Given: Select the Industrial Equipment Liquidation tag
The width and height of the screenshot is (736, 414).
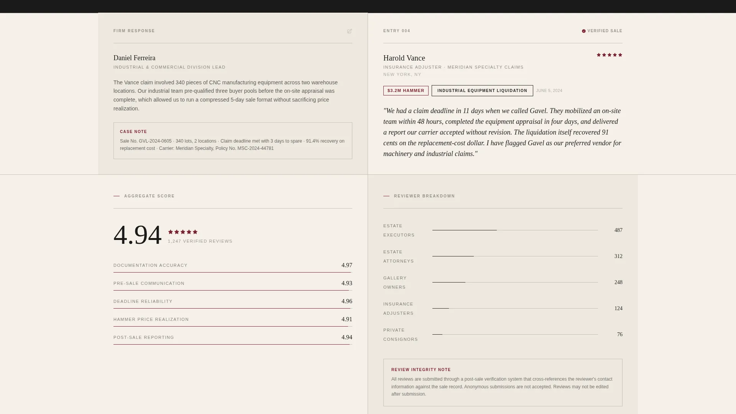Looking at the screenshot, I should click(x=482, y=91).
